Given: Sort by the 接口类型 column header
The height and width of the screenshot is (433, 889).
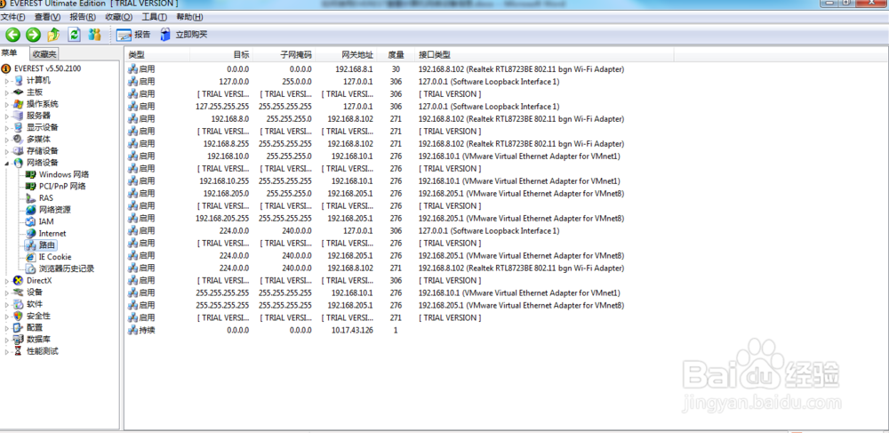Looking at the screenshot, I should tap(544, 55).
